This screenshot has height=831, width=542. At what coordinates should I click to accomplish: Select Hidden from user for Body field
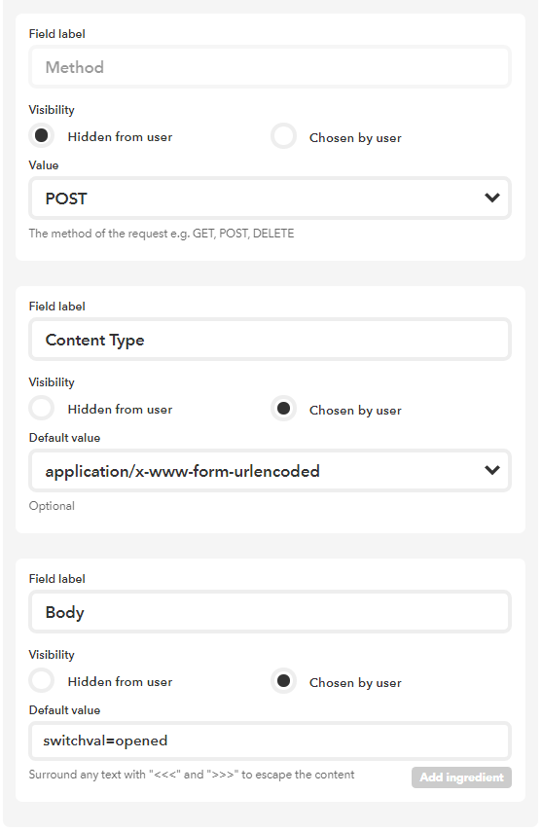(41, 681)
